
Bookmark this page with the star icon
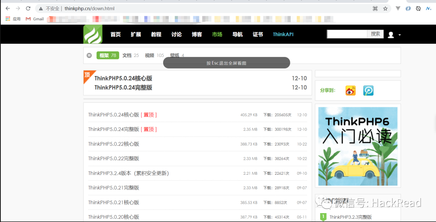(x=385, y=8)
